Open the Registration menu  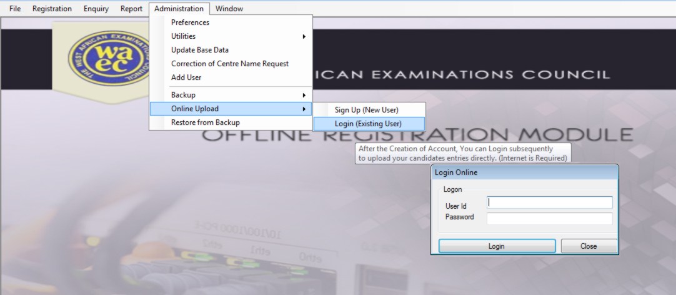point(52,9)
